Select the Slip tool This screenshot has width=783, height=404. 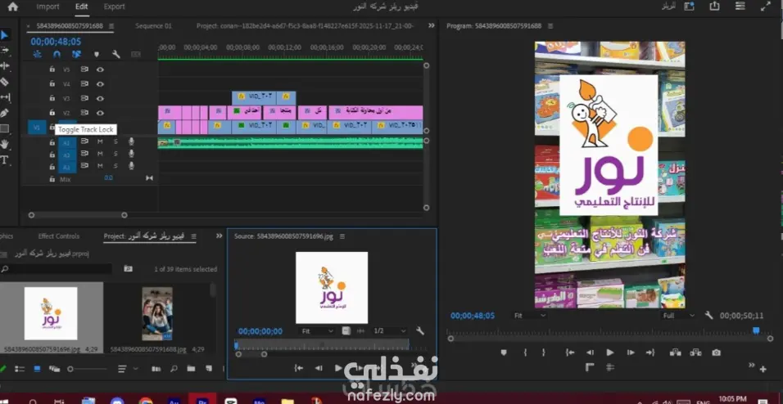coord(4,97)
